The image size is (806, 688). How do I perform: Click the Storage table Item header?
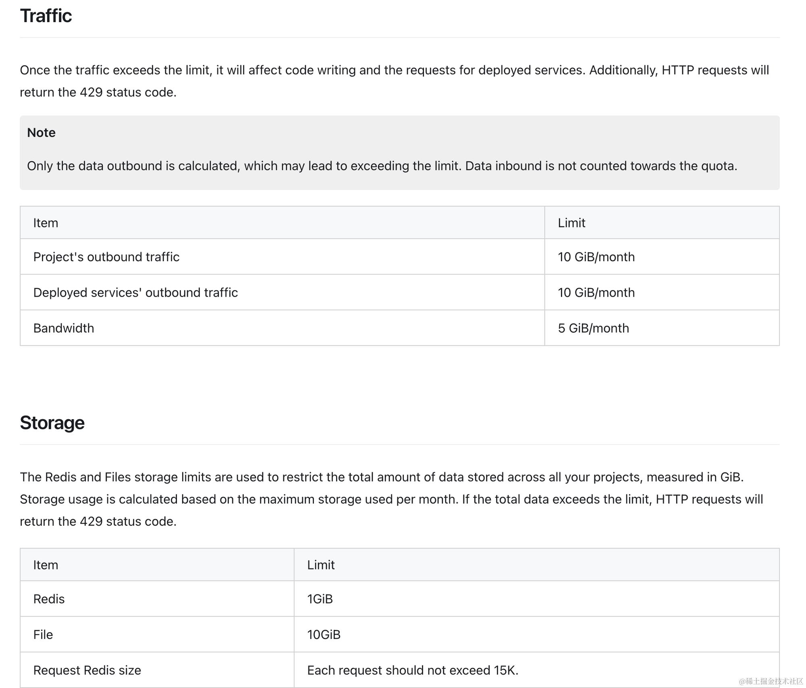pyautogui.click(x=46, y=565)
